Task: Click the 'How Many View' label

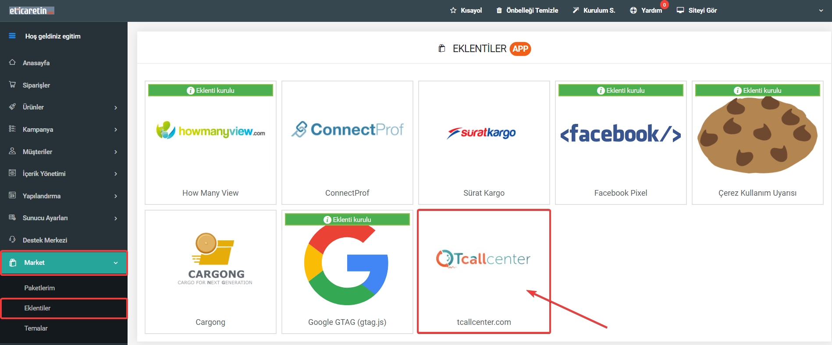Action: [x=210, y=193]
